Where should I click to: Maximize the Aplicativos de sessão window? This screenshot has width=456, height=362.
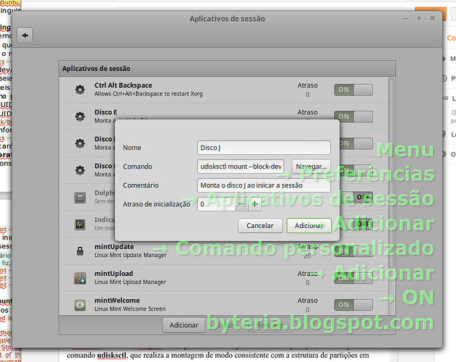pyautogui.click(x=419, y=18)
